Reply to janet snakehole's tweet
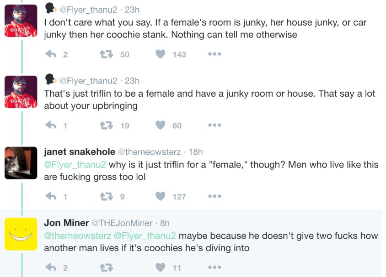The width and height of the screenshot is (386, 277). [51, 196]
